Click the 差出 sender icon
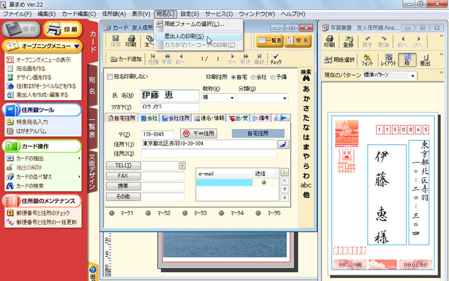The image size is (449, 281). (x=425, y=60)
